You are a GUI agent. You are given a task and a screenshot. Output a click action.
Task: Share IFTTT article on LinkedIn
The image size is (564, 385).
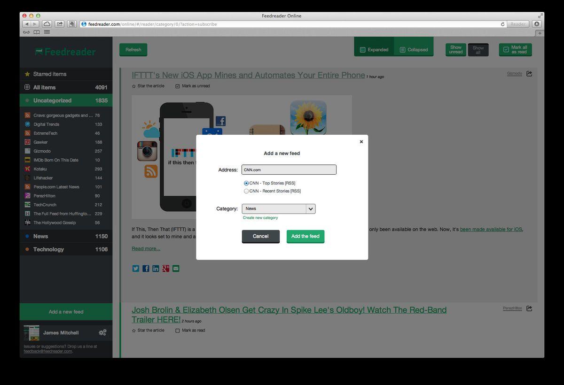pos(156,269)
